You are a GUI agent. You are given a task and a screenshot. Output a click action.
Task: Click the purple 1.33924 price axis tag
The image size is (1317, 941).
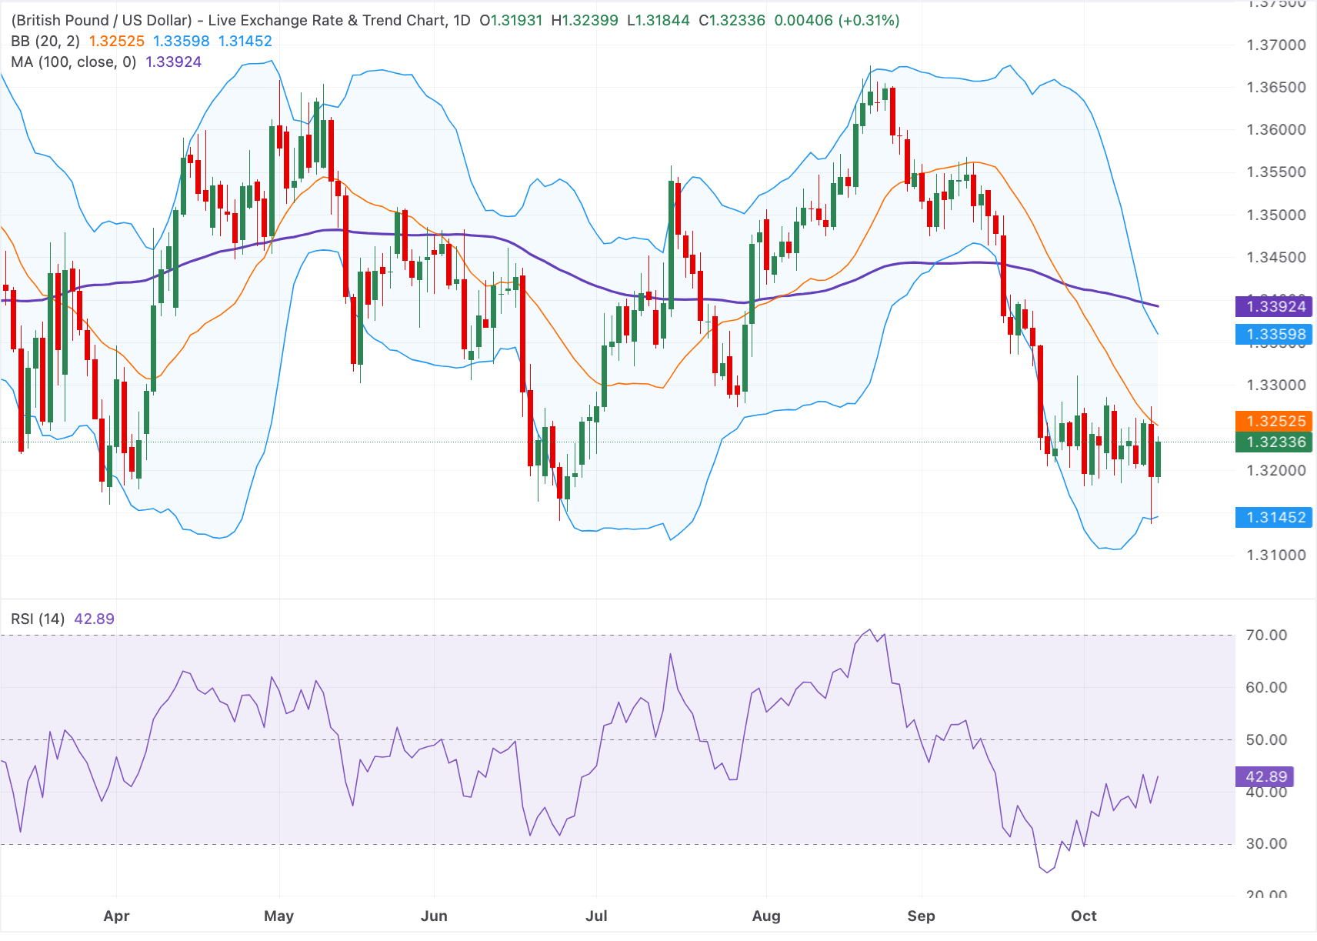(1273, 306)
